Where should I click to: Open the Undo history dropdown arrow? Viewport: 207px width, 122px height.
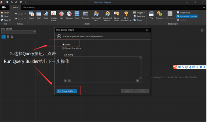25,14
